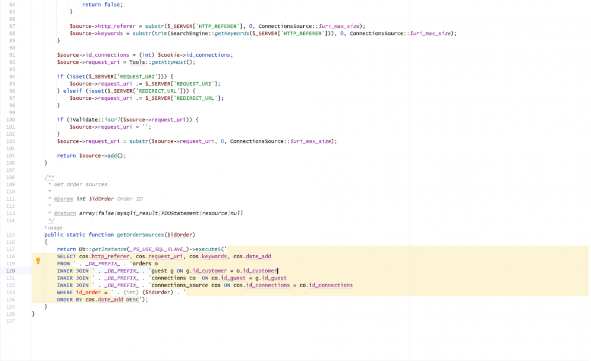Click PDOStatement in the docblock return types
591x361 pixels.
tap(180, 213)
